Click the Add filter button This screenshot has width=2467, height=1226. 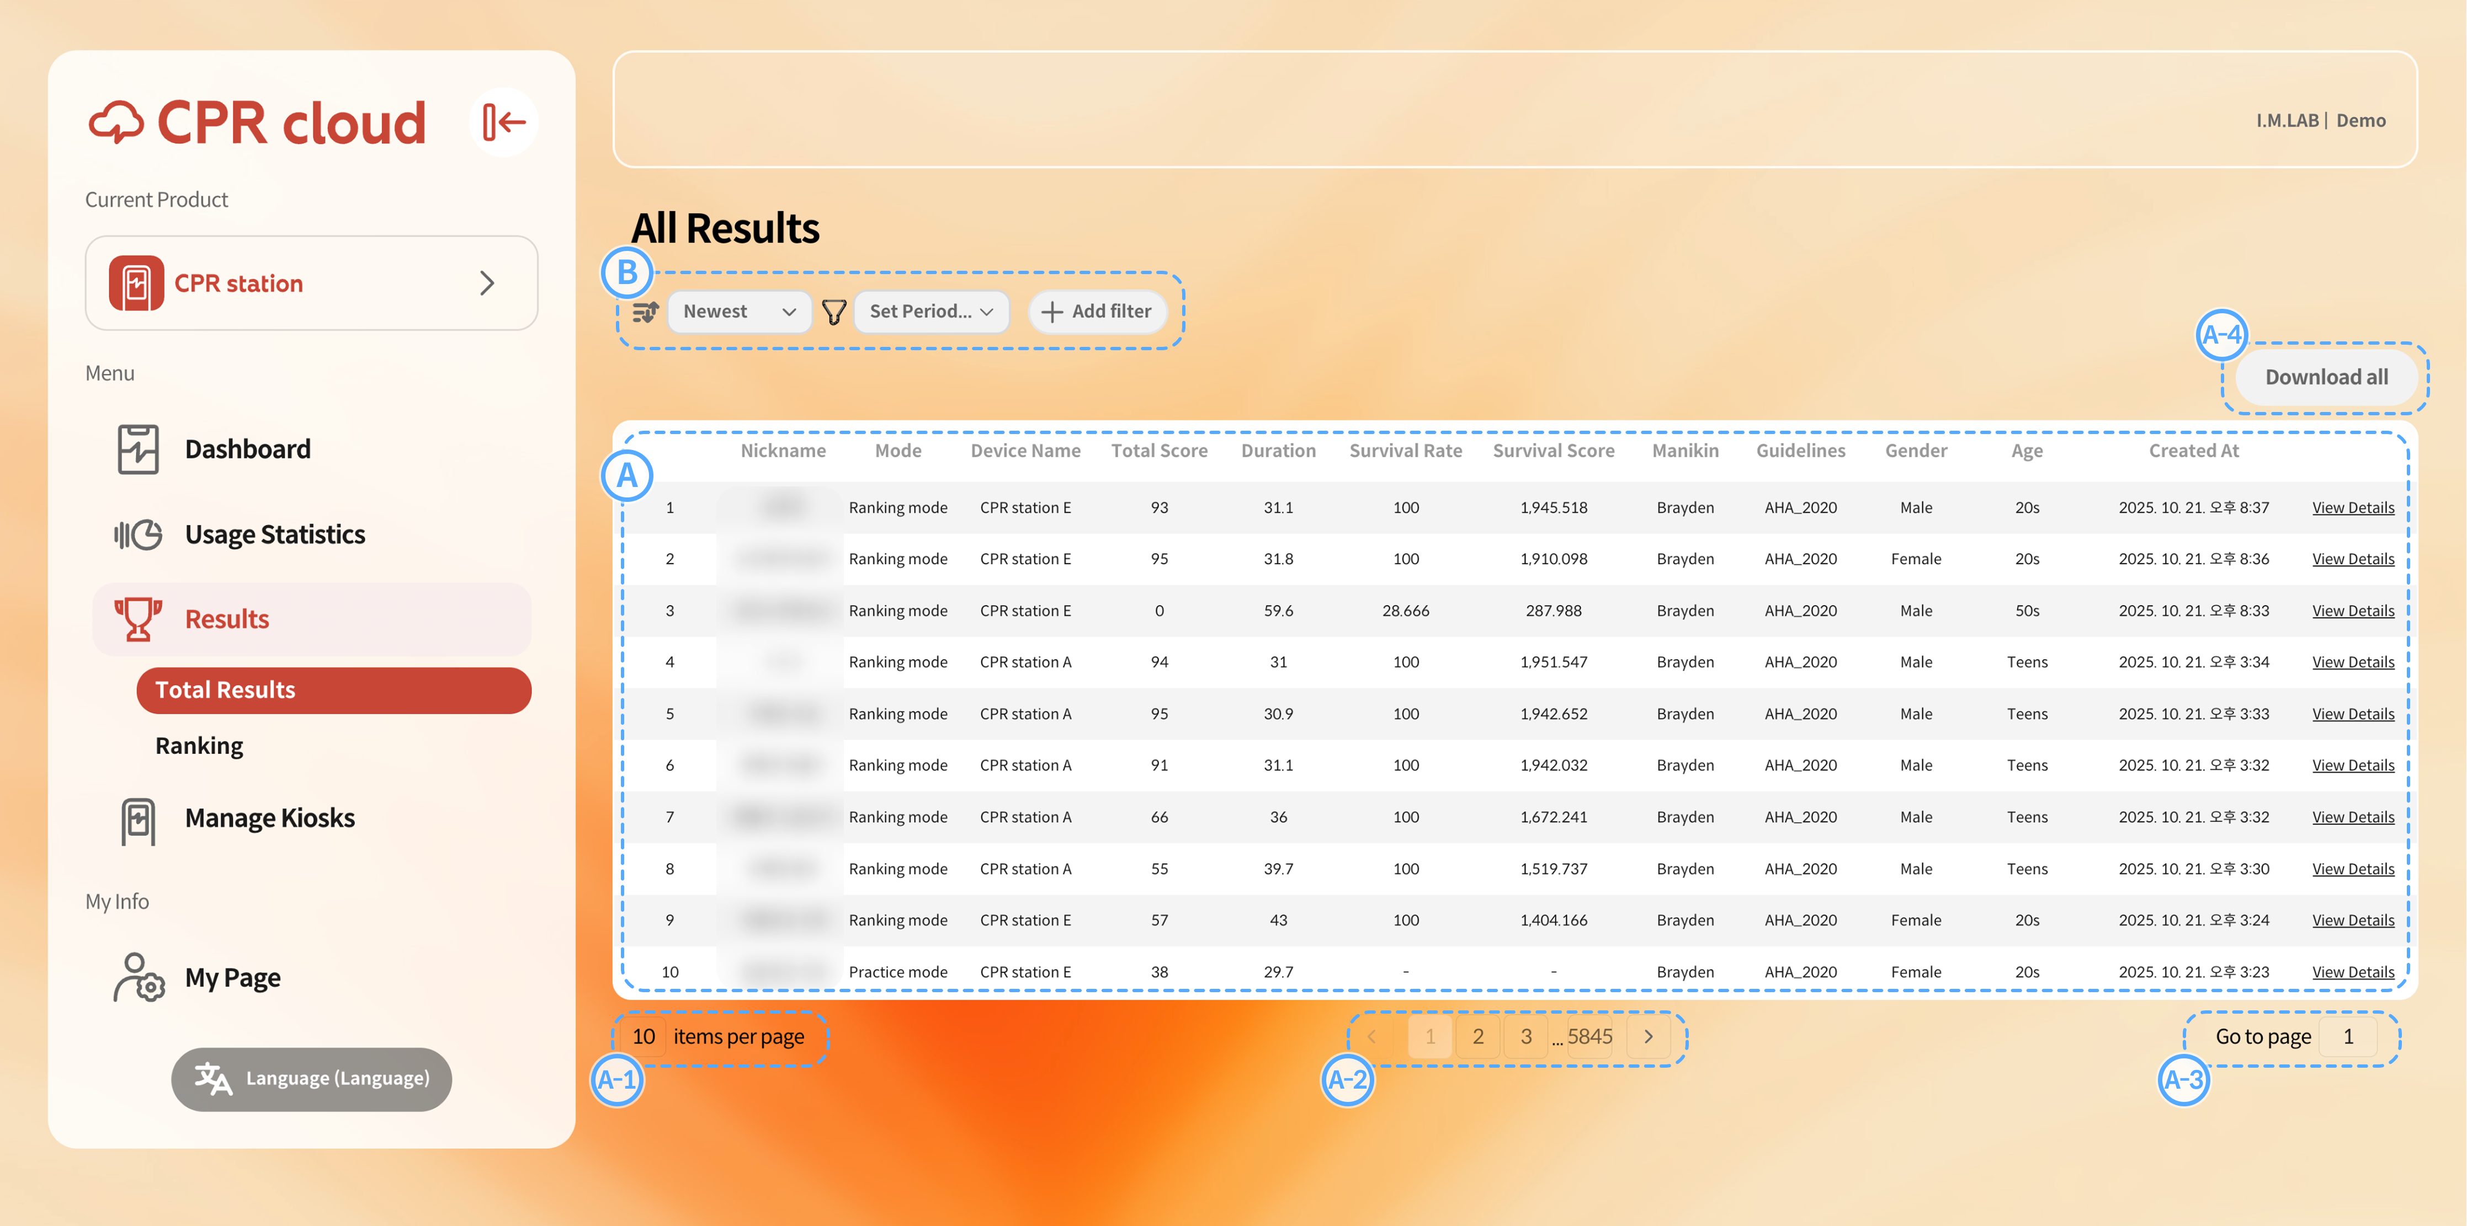[1097, 312]
